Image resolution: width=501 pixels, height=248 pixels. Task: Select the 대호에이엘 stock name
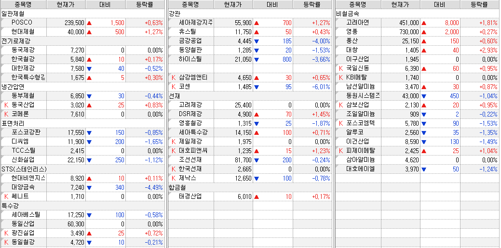[361, 169]
